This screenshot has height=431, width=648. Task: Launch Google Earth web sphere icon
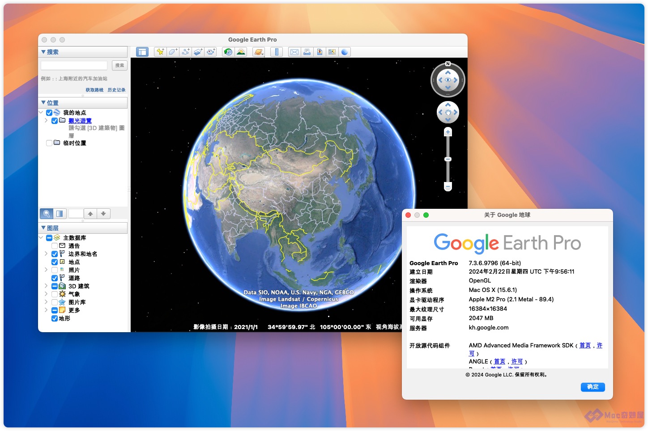[345, 52]
